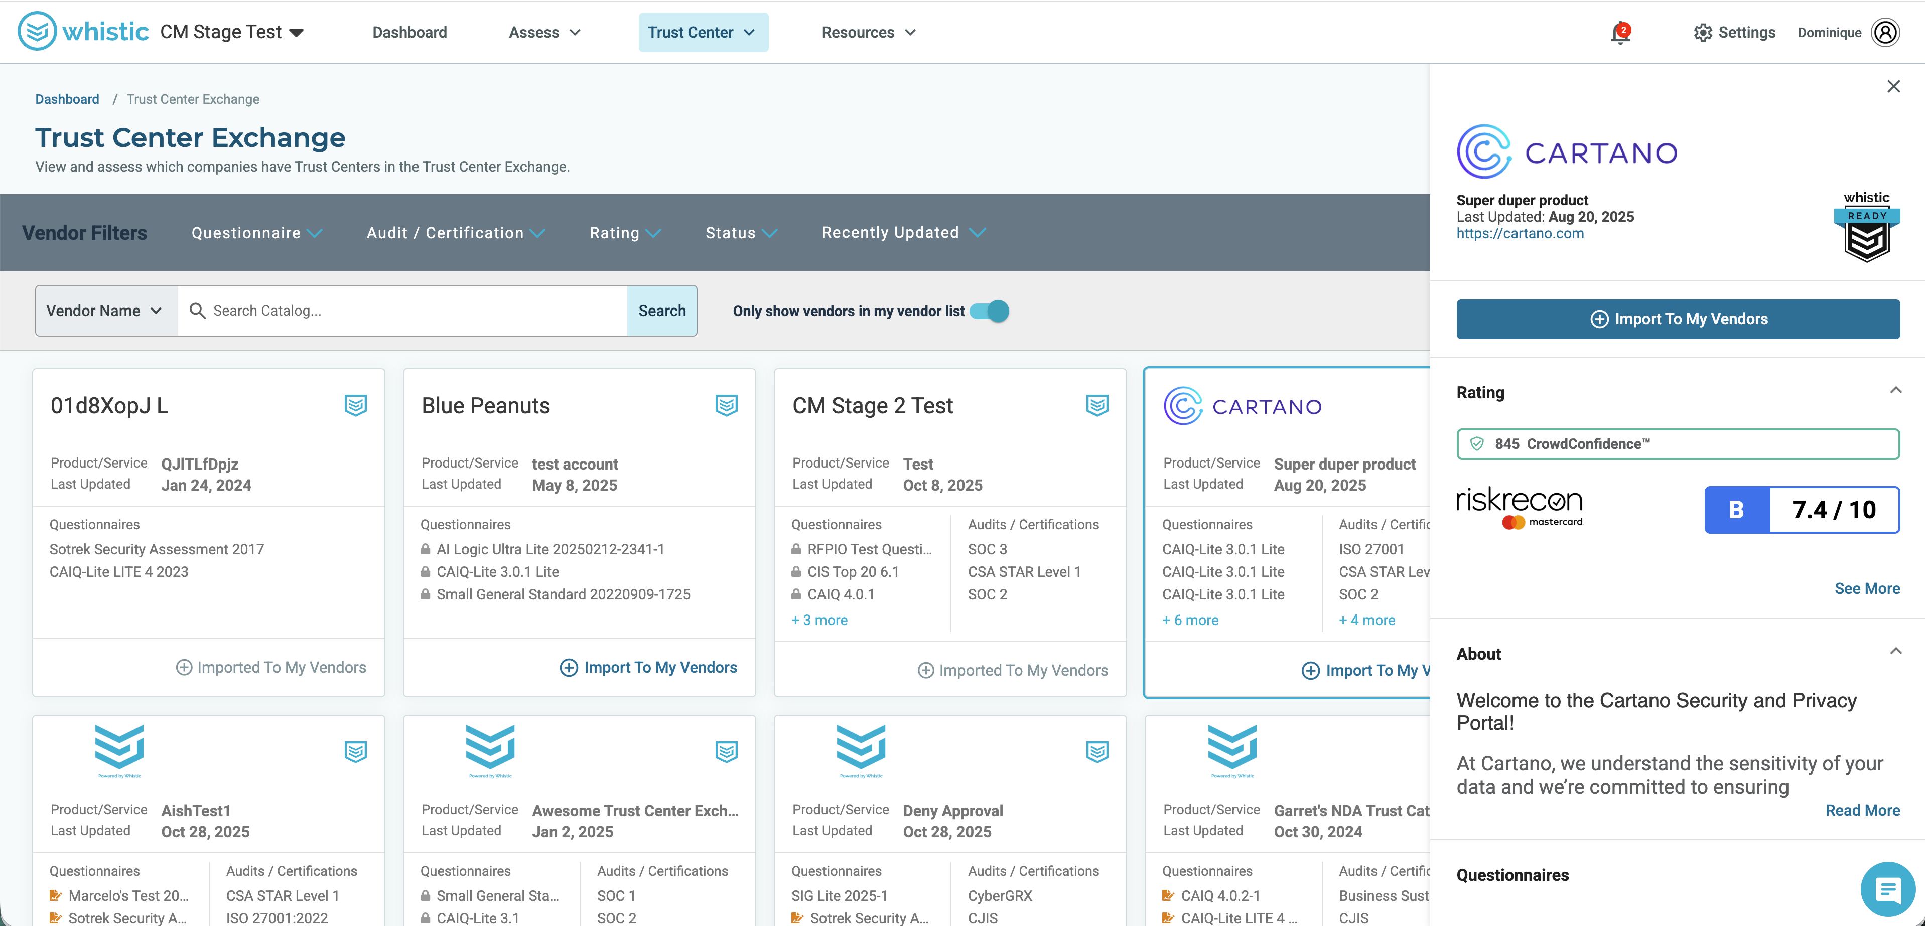
Task: Open the notifications bell
Action: [x=1620, y=33]
